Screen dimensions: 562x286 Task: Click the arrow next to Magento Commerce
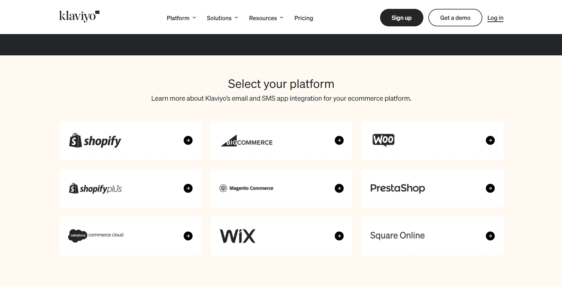(339, 188)
